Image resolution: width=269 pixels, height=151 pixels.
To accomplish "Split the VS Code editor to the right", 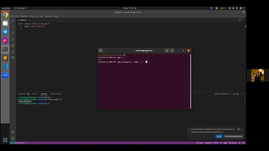I will 240,20.
